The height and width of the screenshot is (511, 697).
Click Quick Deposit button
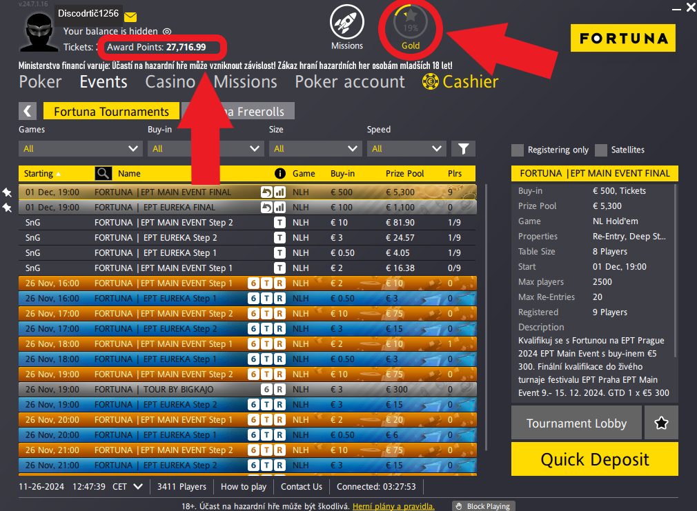point(595,459)
